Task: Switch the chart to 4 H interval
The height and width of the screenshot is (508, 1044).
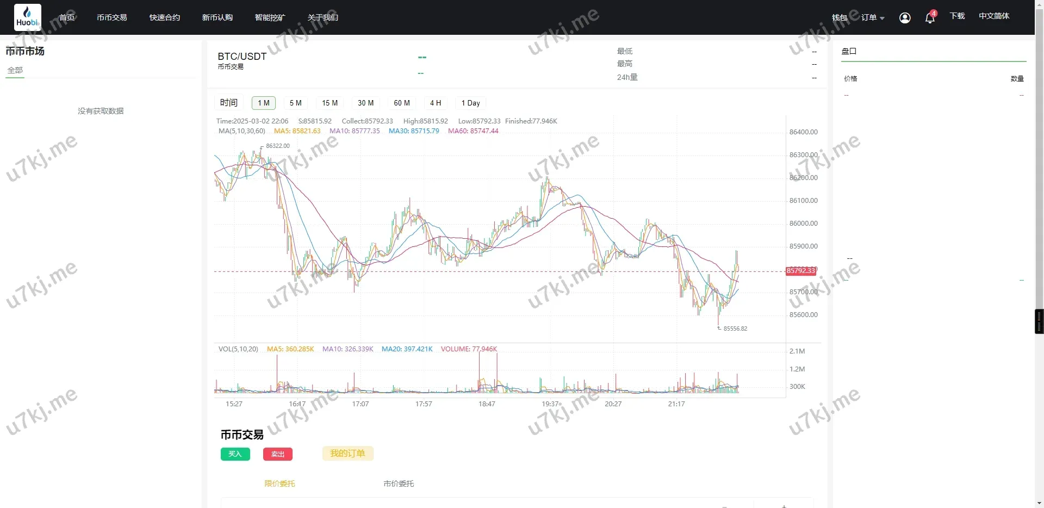Action: click(x=436, y=103)
